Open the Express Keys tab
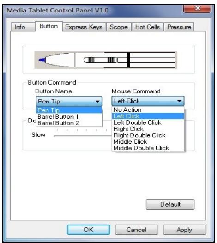Image resolution: width=217 pixels, height=243 pixels. point(84,27)
